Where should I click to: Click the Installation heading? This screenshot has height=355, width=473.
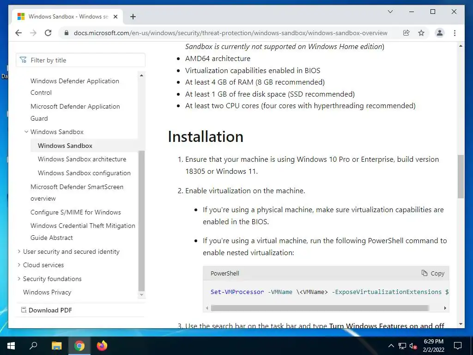pos(206,136)
